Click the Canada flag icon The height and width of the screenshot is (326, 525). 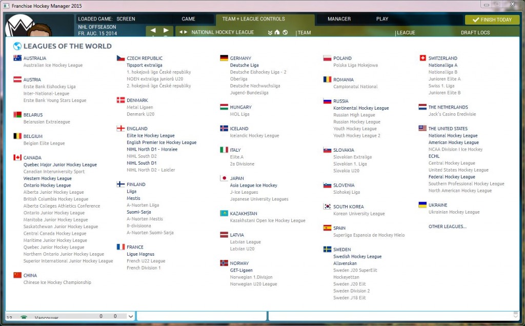coord(17,157)
